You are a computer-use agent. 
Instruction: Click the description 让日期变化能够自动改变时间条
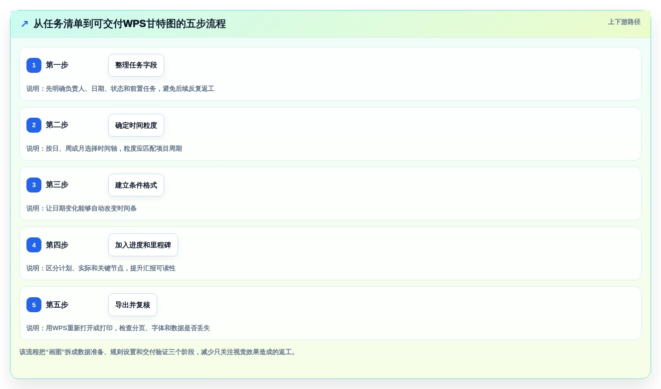click(81, 208)
